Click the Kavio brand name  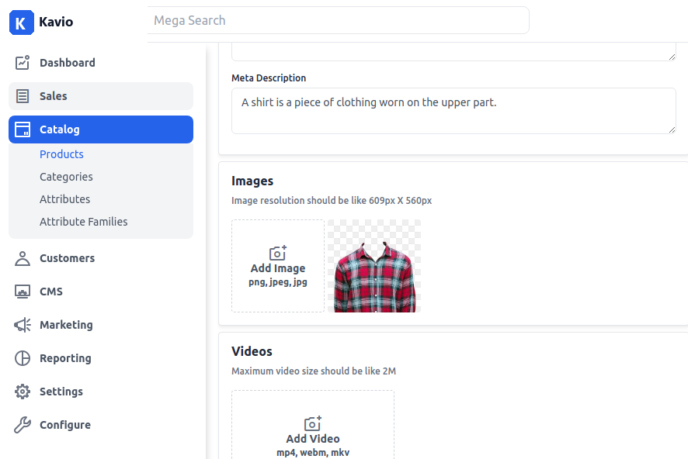pyautogui.click(x=56, y=22)
